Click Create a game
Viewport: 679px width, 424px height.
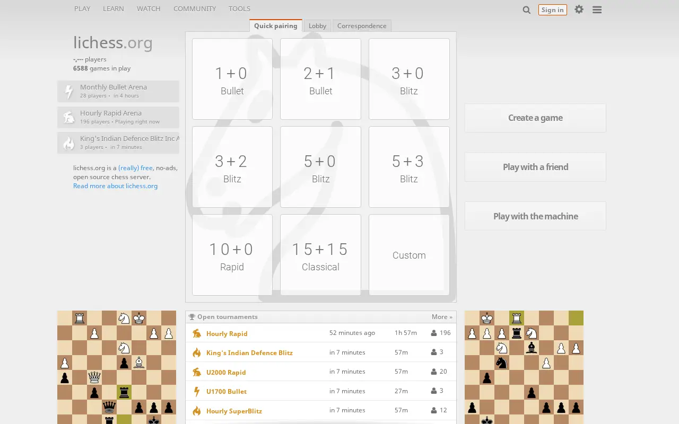pos(535,118)
